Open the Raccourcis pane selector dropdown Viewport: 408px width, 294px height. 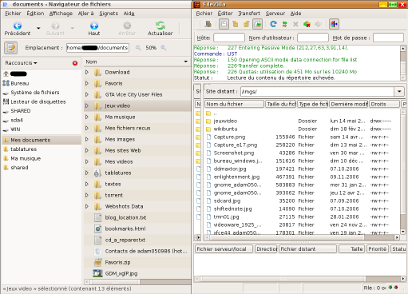[x=22, y=63]
